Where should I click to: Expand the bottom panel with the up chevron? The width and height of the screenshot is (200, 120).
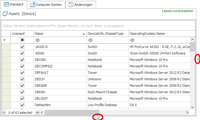point(98,118)
